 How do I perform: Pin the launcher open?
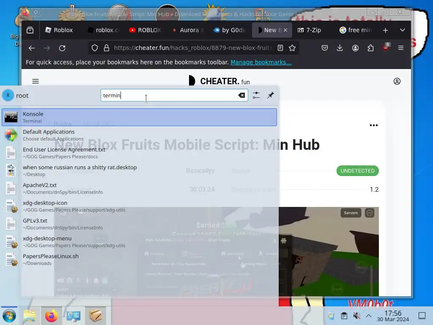coord(271,95)
